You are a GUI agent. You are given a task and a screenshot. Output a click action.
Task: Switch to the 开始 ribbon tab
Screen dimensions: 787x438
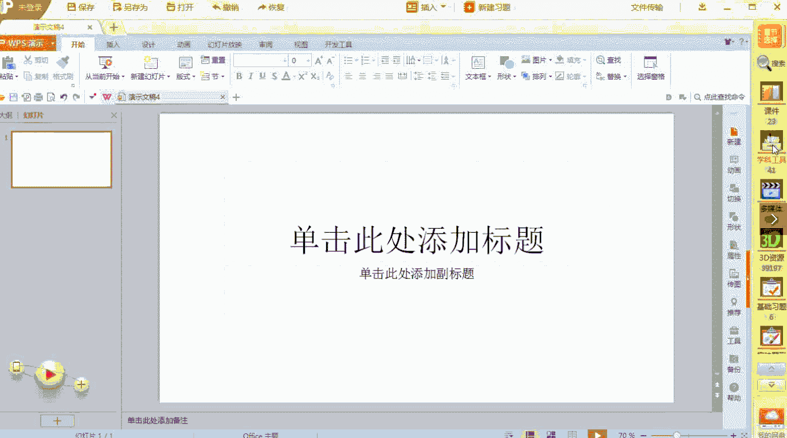coord(77,45)
